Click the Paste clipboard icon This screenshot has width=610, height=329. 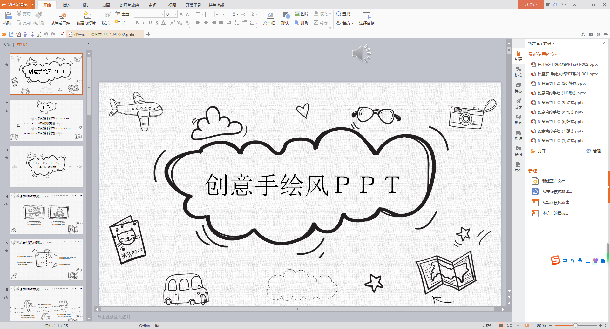click(x=8, y=15)
